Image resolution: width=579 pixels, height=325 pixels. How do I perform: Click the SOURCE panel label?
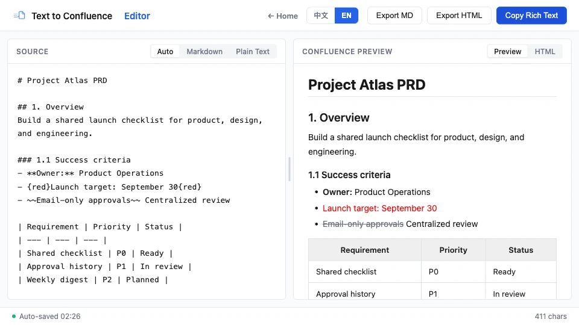coord(32,52)
